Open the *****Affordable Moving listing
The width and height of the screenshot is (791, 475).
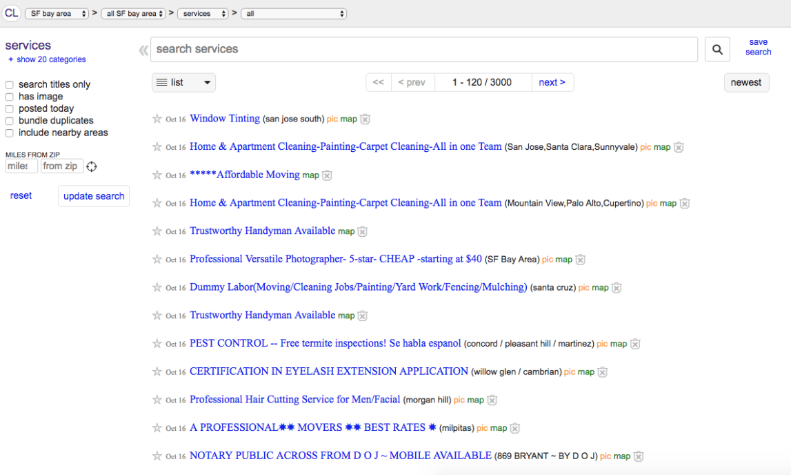pos(245,174)
